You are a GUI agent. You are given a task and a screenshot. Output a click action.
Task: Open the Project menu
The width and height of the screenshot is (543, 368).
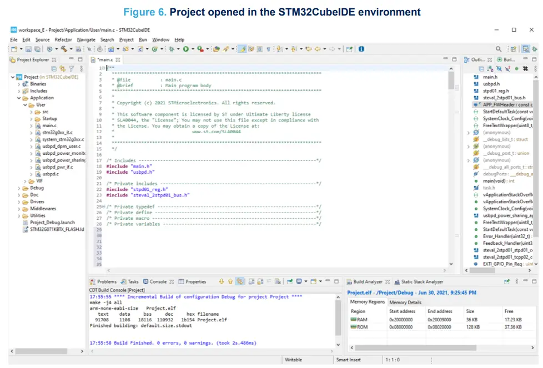coord(126,39)
